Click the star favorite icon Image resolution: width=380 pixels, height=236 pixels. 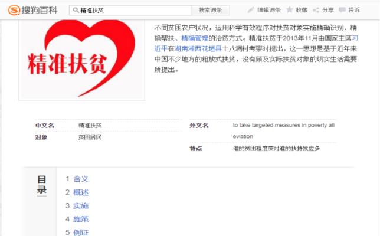coord(290,10)
